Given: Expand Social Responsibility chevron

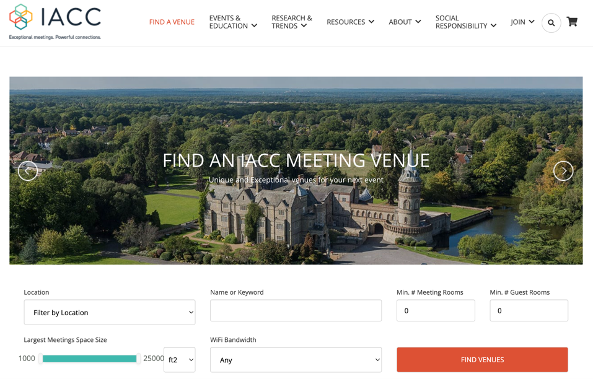Looking at the screenshot, I should 493,25.
